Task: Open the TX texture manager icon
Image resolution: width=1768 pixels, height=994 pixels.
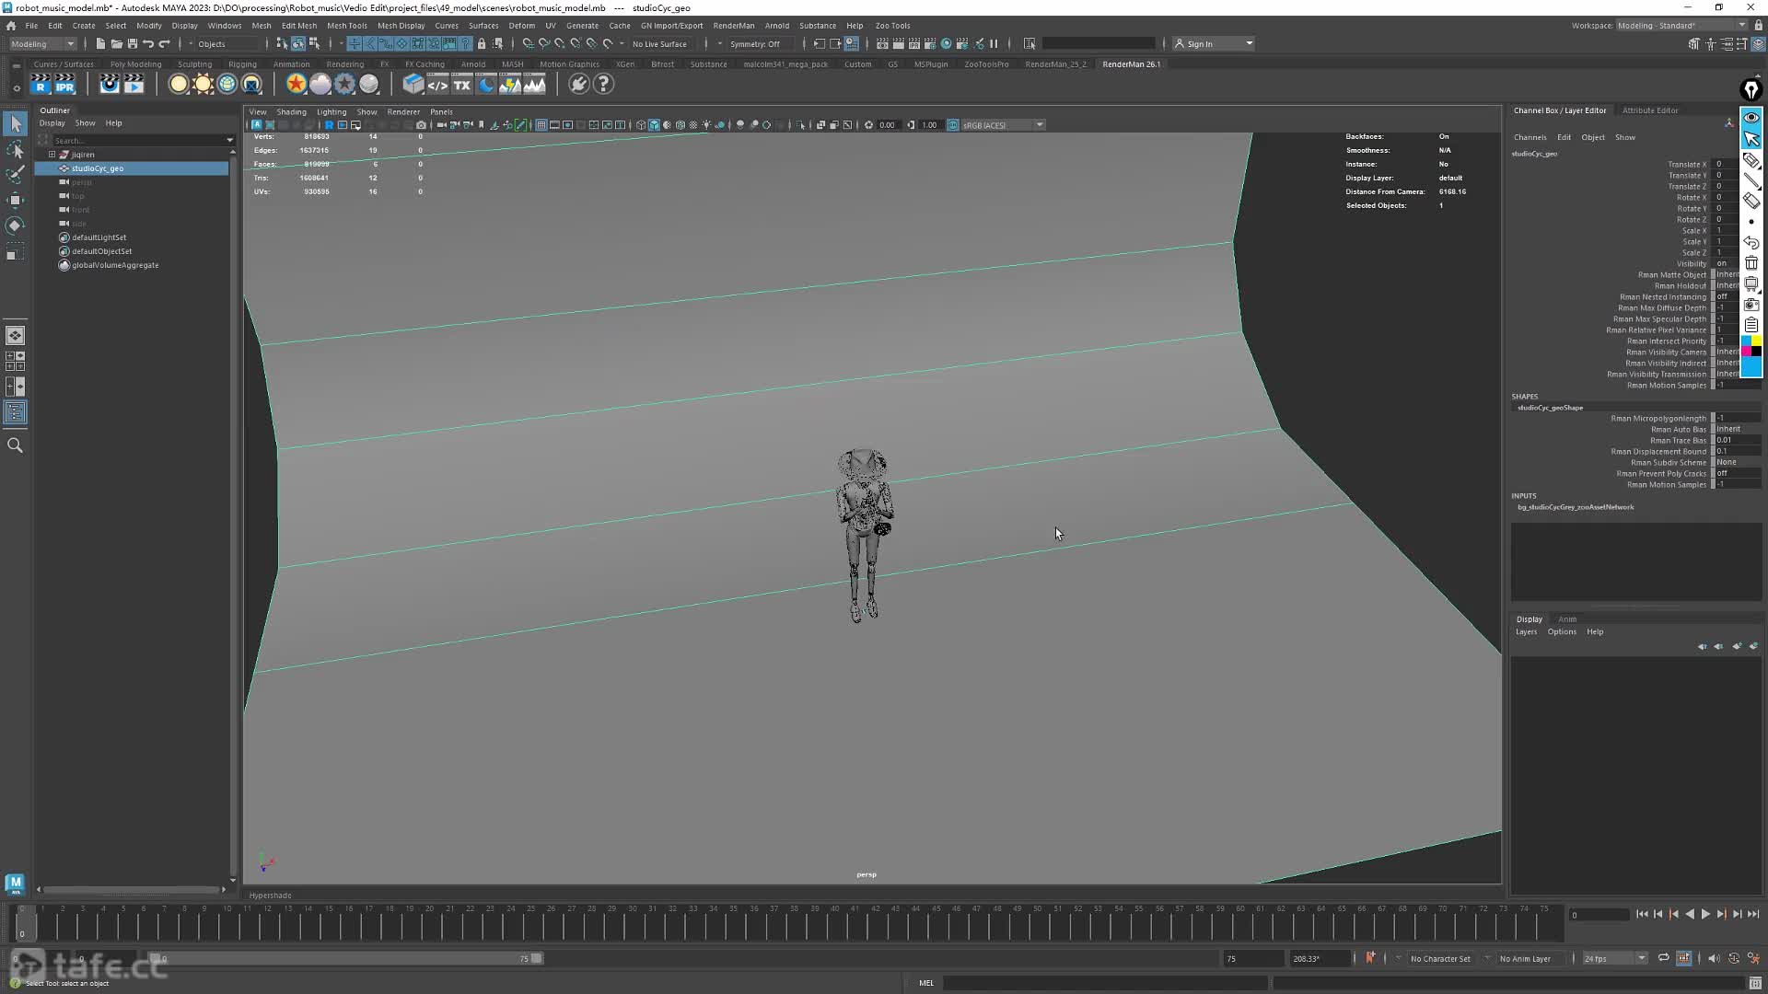Action: point(461,84)
